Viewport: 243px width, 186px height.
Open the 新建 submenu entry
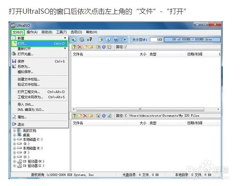[x=39, y=38]
